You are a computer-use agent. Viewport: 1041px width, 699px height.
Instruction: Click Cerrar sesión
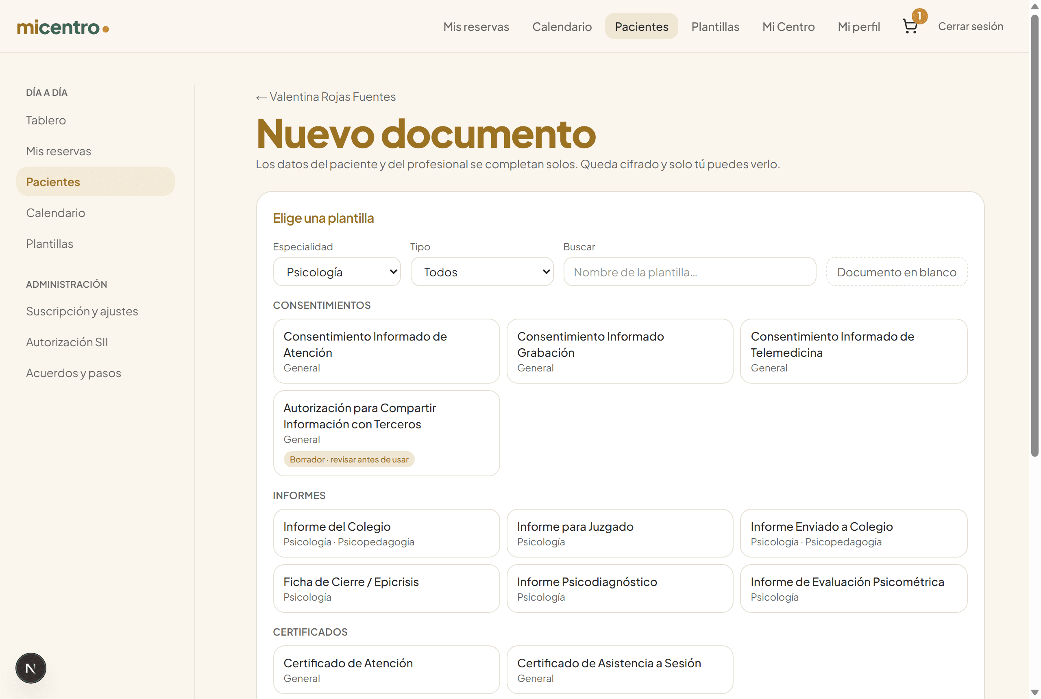coord(971,26)
